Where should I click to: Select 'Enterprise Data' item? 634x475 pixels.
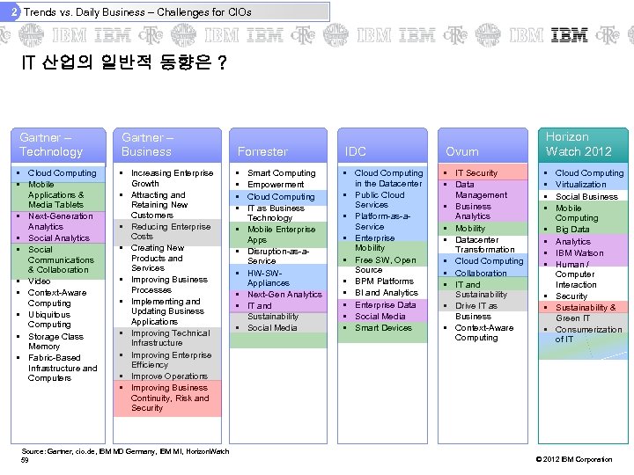[x=386, y=305]
